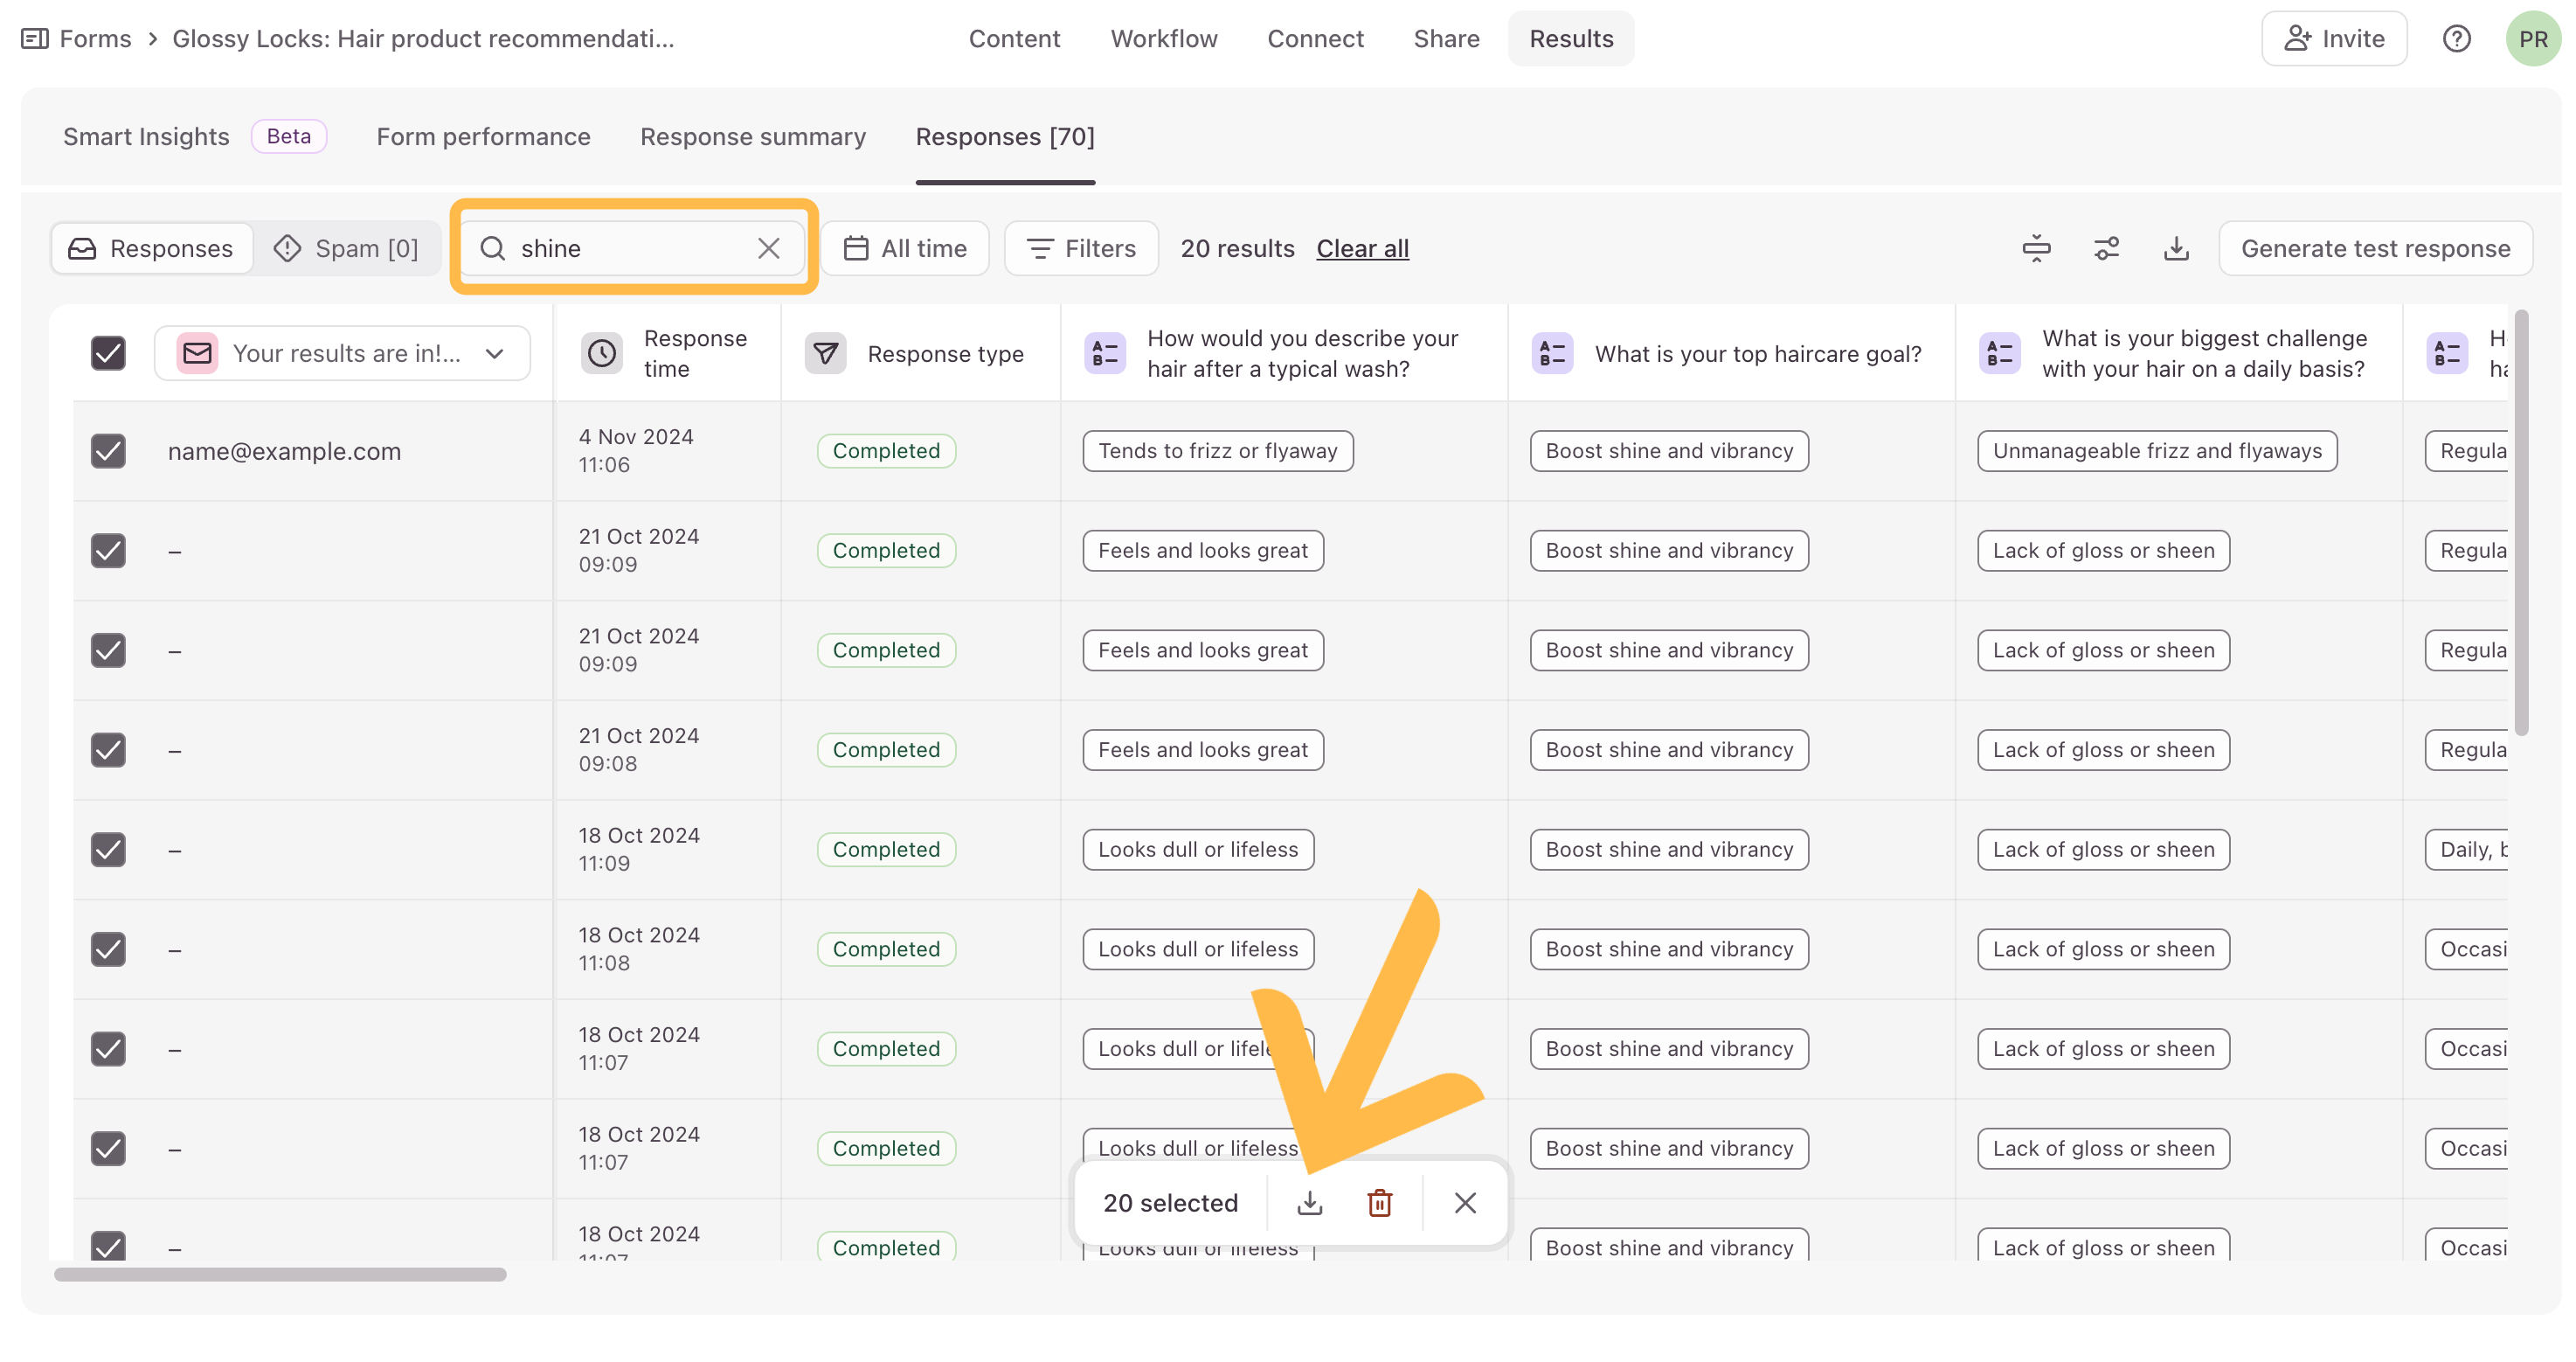Click the Response type filter icon
The height and width of the screenshot is (1362, 2576).
pyautogui.click(x=825, y=353)
